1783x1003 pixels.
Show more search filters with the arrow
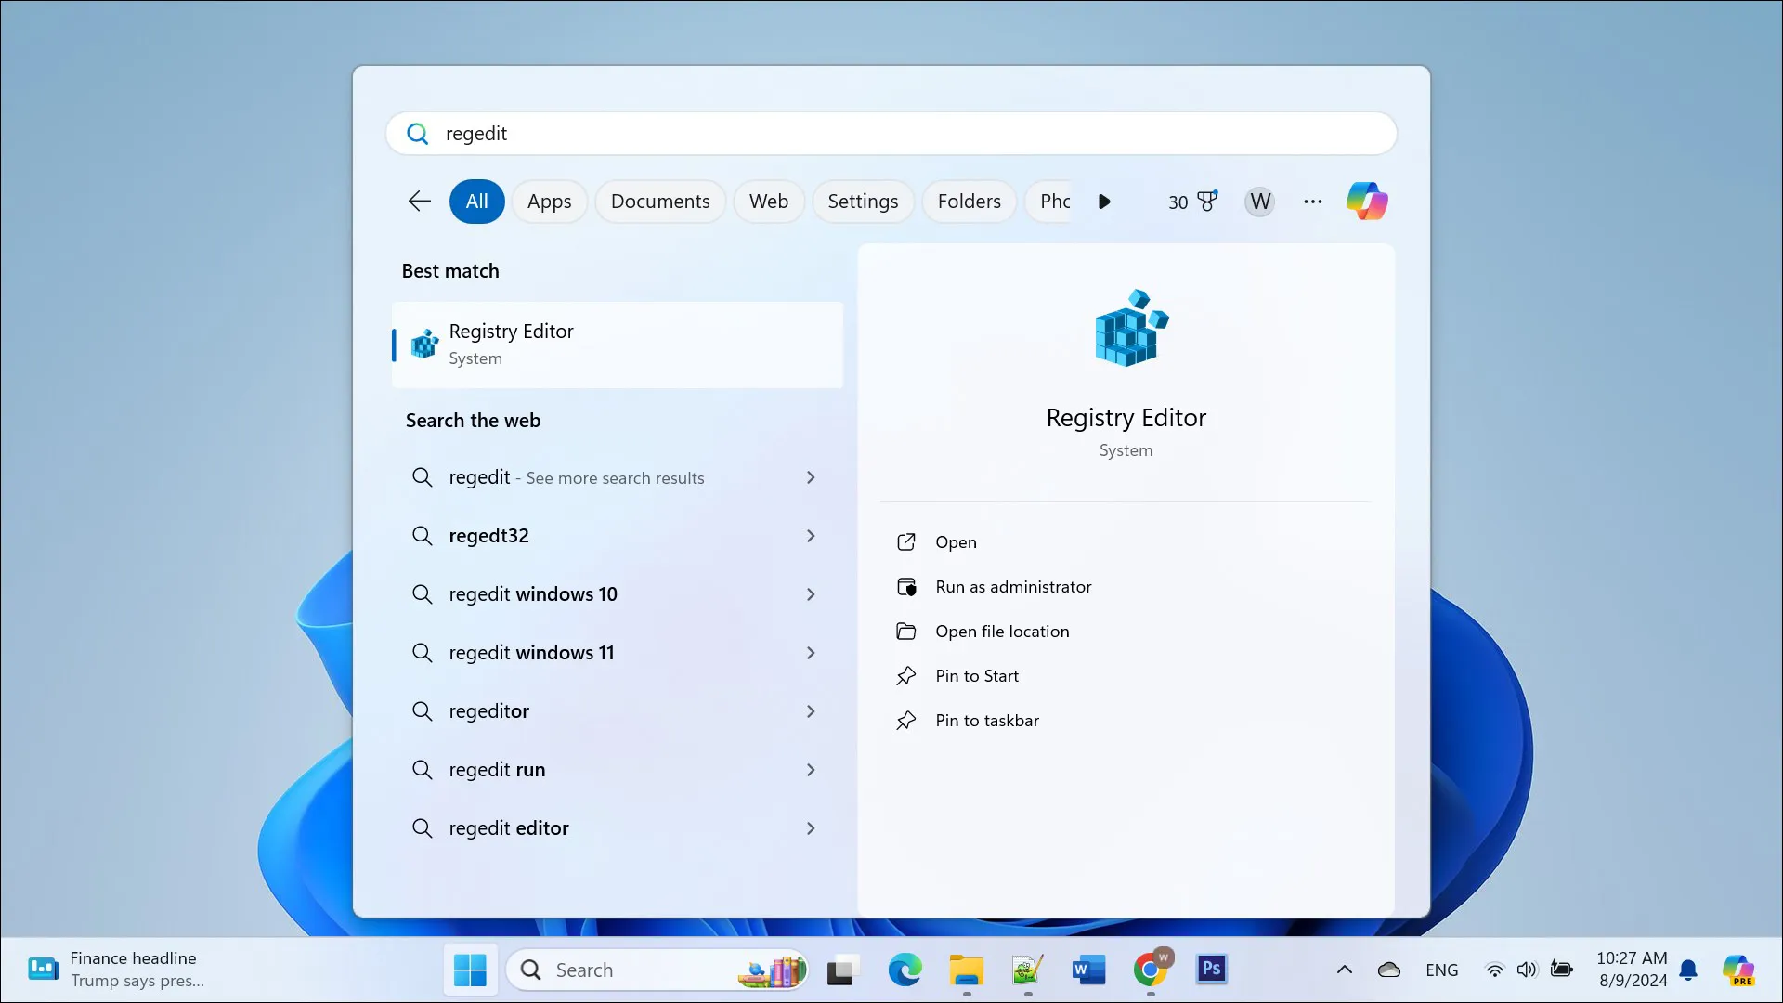1104,201
